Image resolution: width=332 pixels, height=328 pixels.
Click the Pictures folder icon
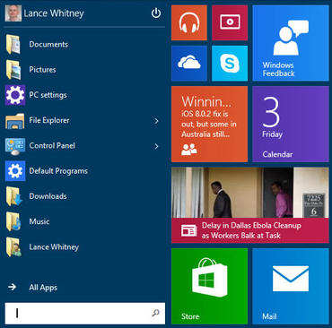(13, 70)
